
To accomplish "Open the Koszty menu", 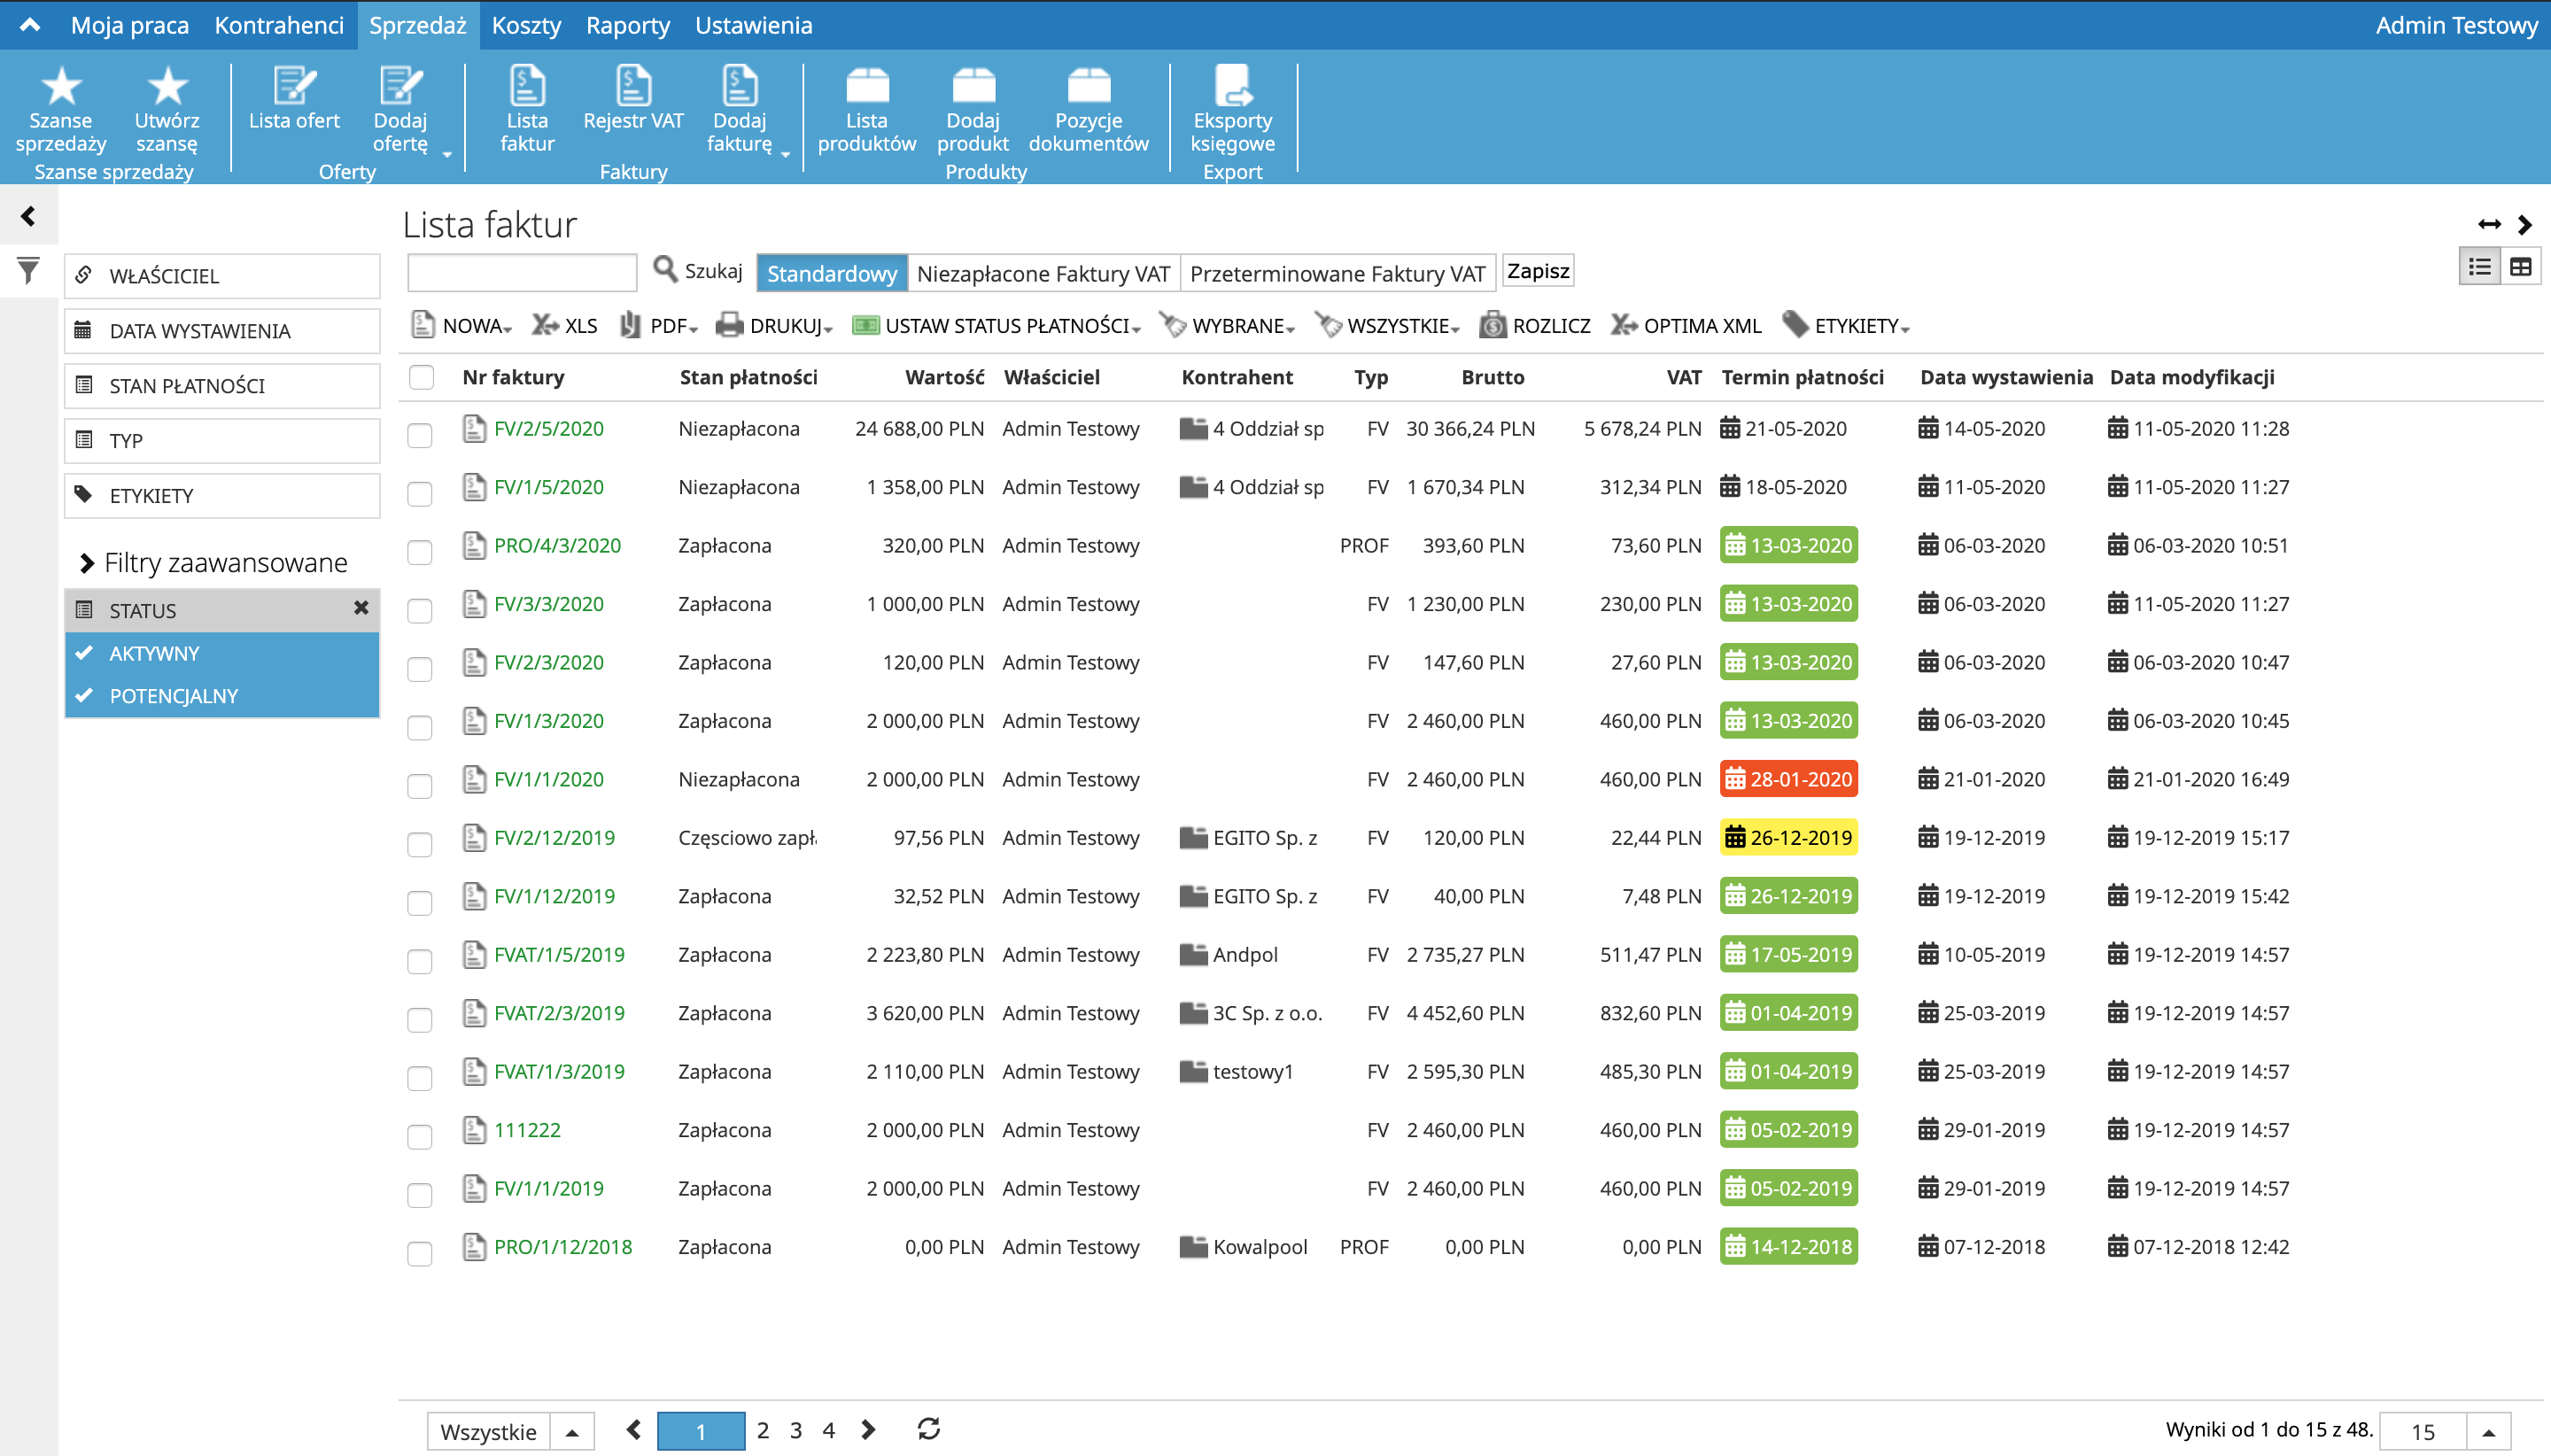I will click(x=526, y=25).
